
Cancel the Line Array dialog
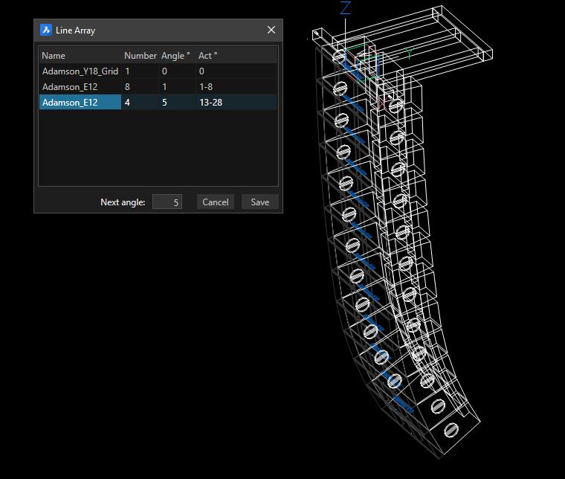pyautogui.click(x=216, y=202)
